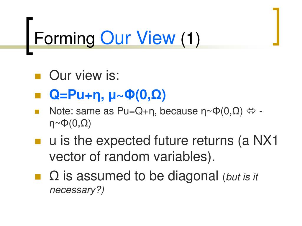Click the italic word 'necessary?)'
Image resolution: width=302 pixels, height=226 pixels.
pos(77,190)
